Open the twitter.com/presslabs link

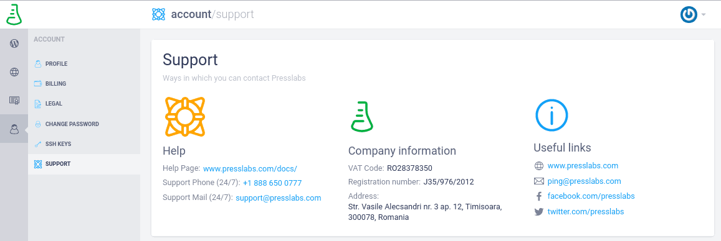585,212
